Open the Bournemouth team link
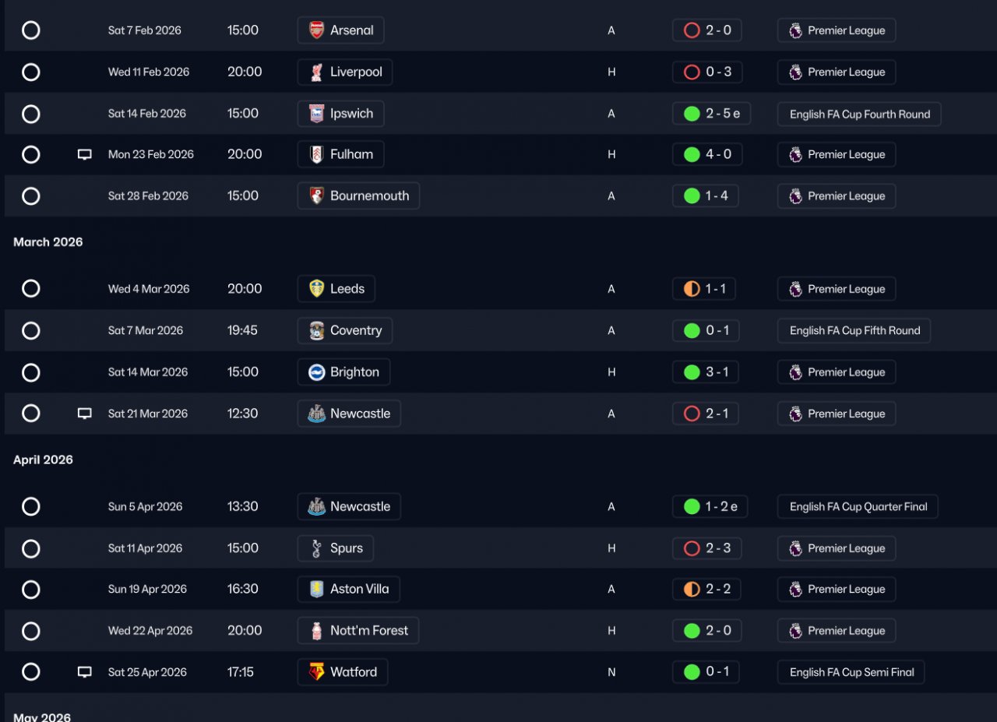The width and height of the screenshot is (997, 722). [368, 196]
